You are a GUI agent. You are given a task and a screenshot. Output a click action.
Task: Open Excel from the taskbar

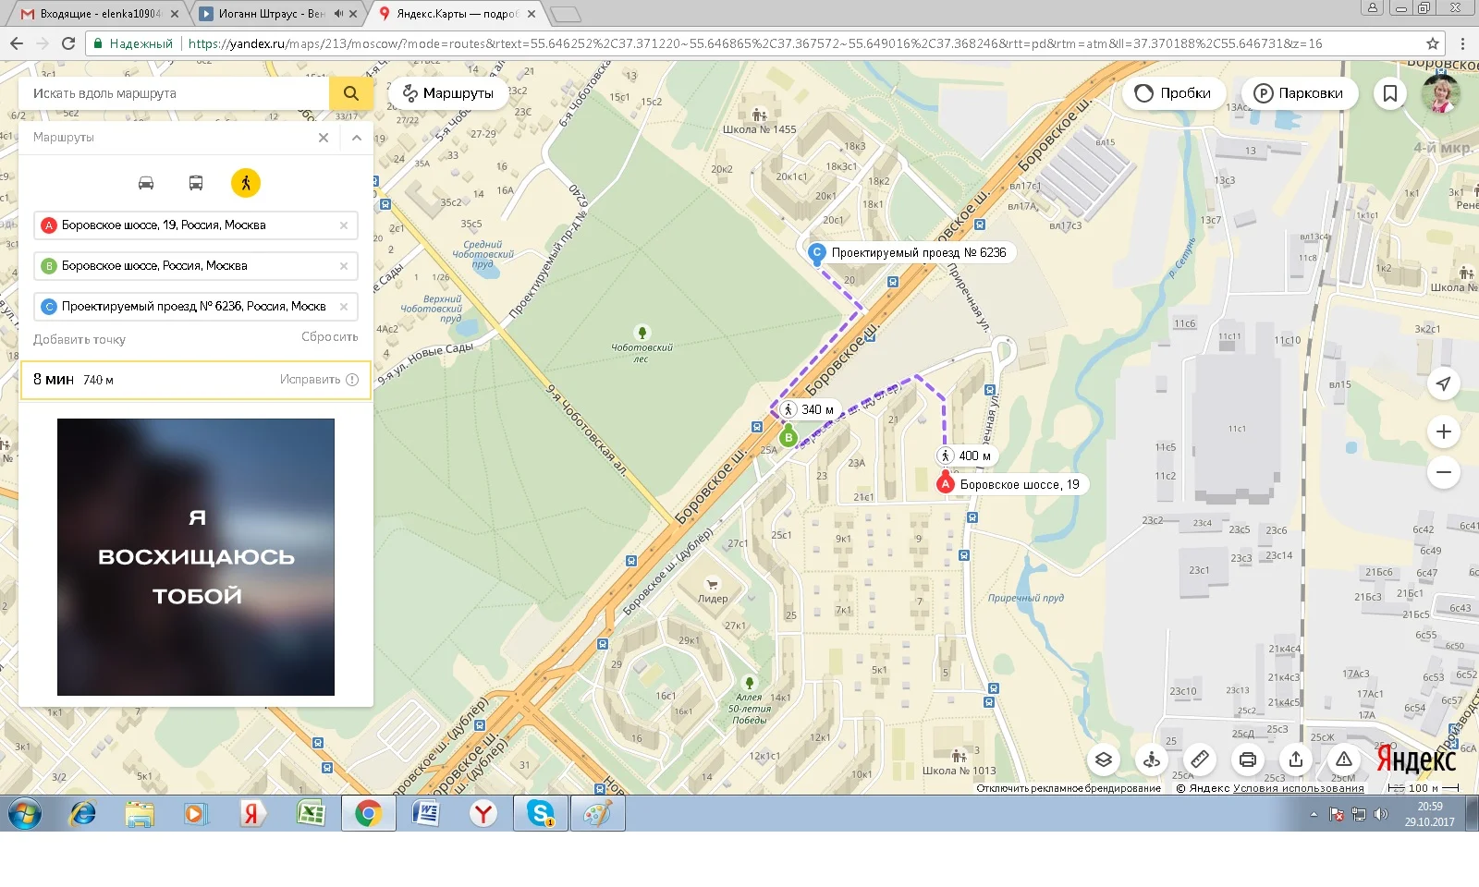point(311,814)
